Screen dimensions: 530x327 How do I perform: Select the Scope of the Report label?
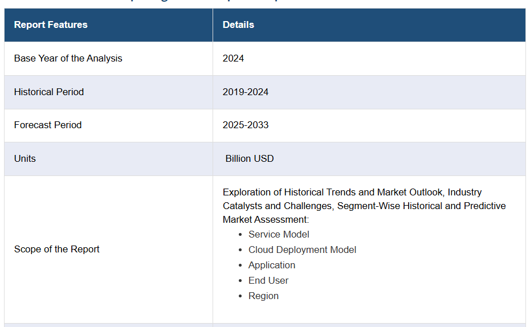(x=57, y=250)
